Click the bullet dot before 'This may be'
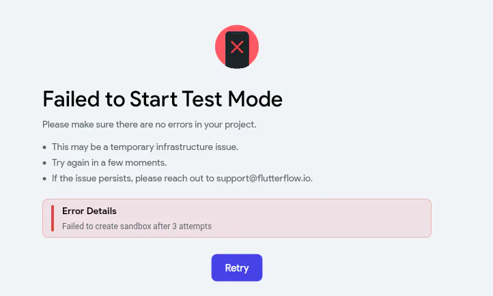Viewport: 493px width, 296px height. point(44,147)
